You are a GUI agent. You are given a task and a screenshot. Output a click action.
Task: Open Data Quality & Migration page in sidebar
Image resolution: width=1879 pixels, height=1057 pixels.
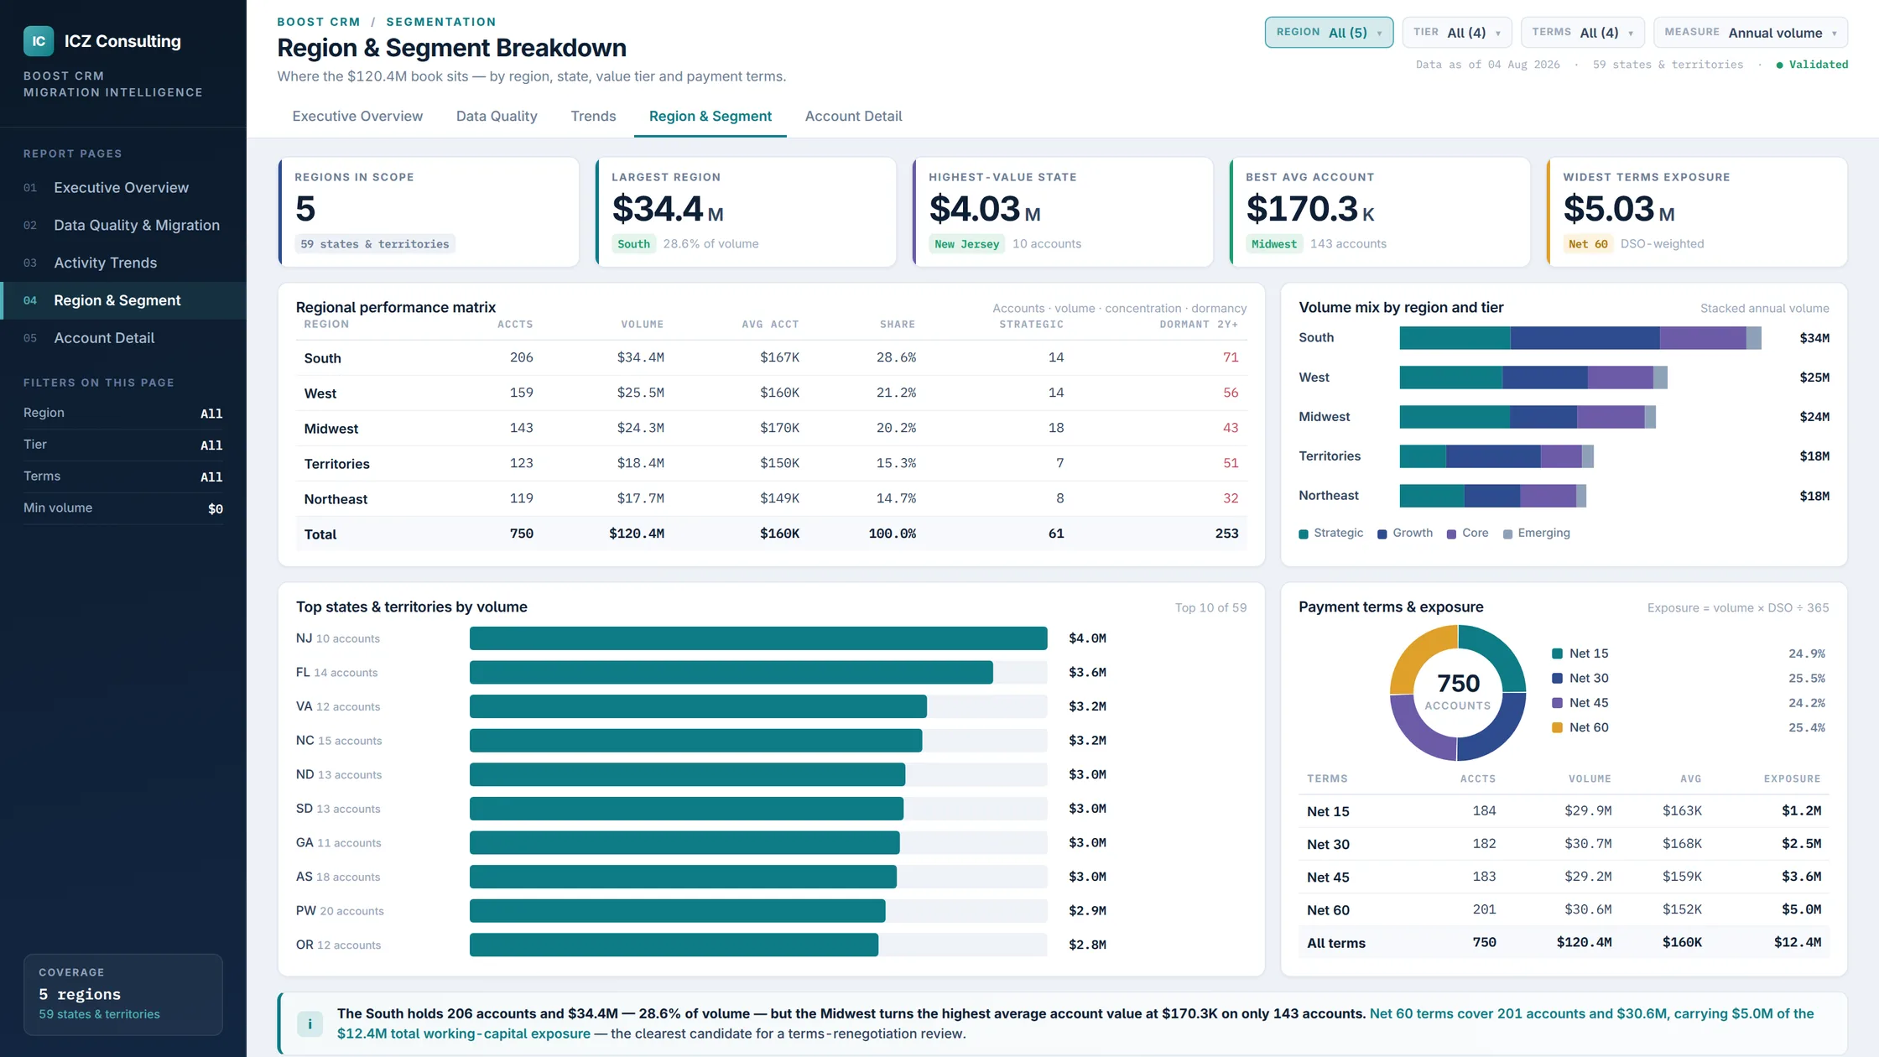point(123,226)
